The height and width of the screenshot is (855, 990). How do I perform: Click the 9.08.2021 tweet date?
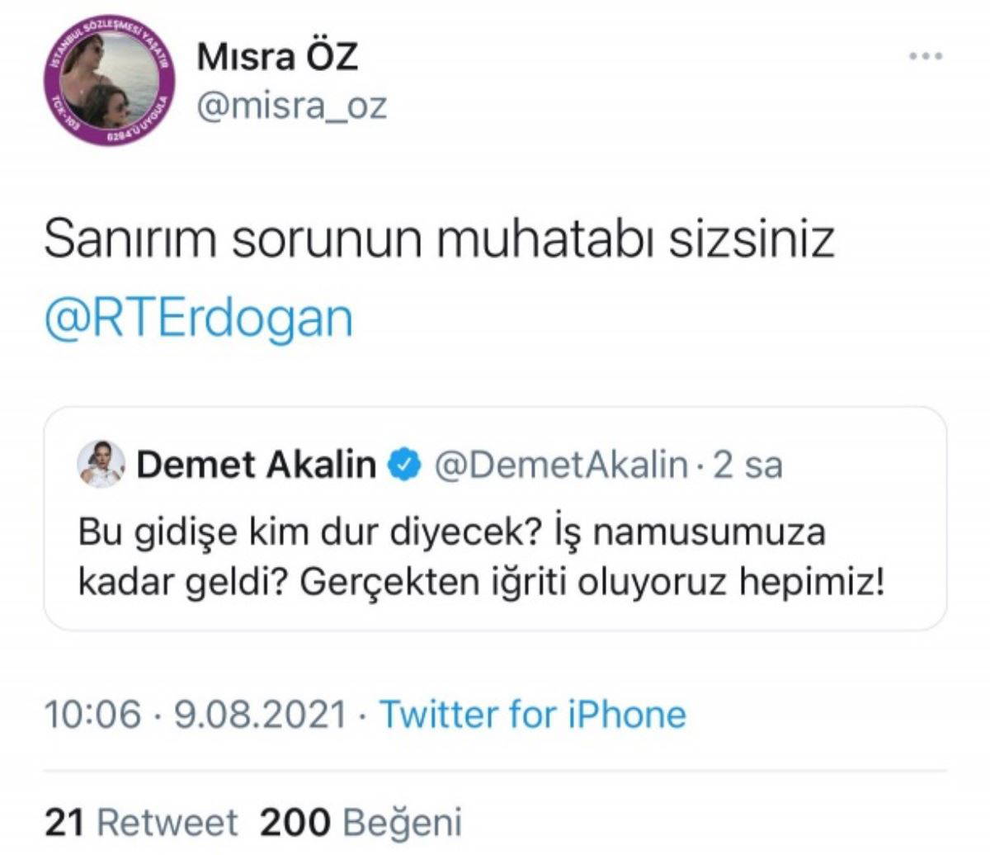(260, 714)
